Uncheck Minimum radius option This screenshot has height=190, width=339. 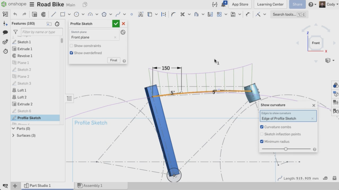coord(262,142)
